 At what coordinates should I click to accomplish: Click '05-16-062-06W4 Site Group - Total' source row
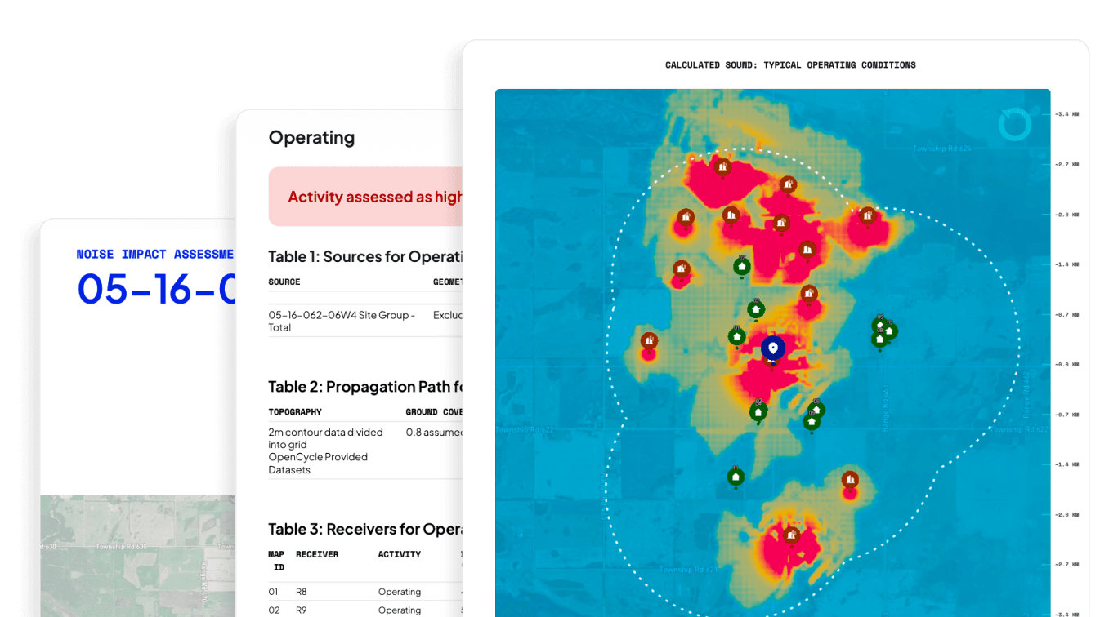point(342,321)
